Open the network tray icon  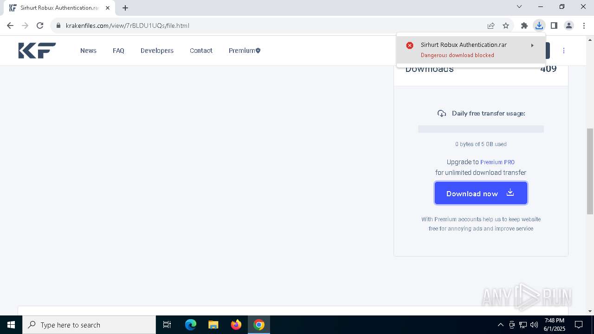click(x=523, y=325)
